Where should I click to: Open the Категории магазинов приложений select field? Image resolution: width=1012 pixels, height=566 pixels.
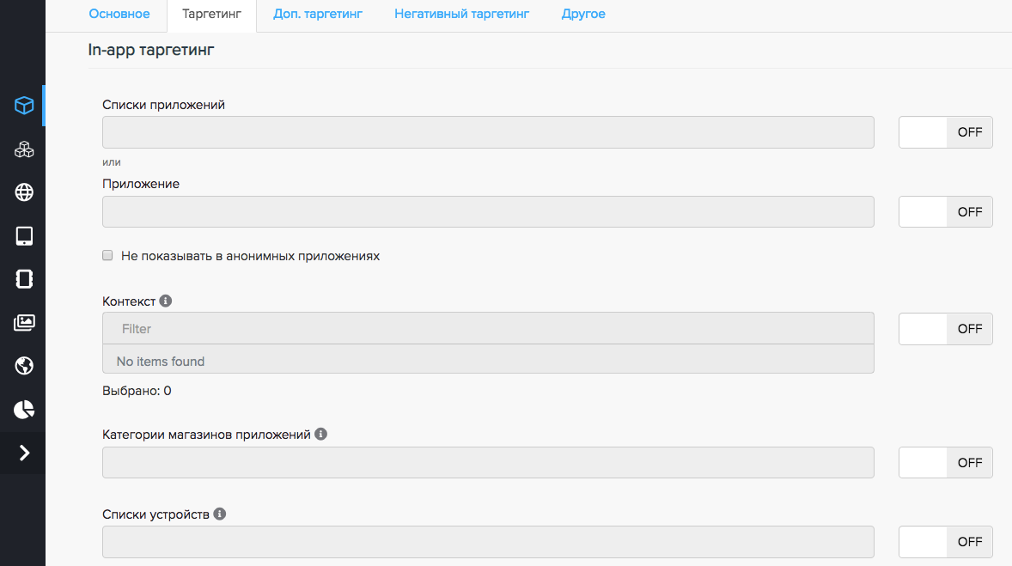tap(488, 463)
